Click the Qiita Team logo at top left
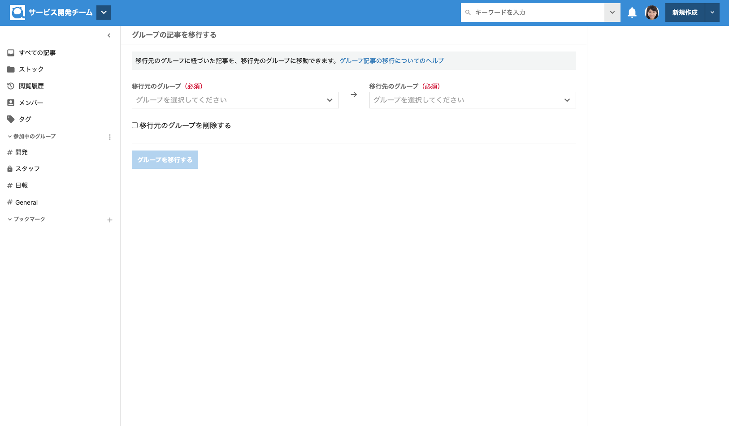The width and height of the screenshot is (729, 426). tap(17, 12)
